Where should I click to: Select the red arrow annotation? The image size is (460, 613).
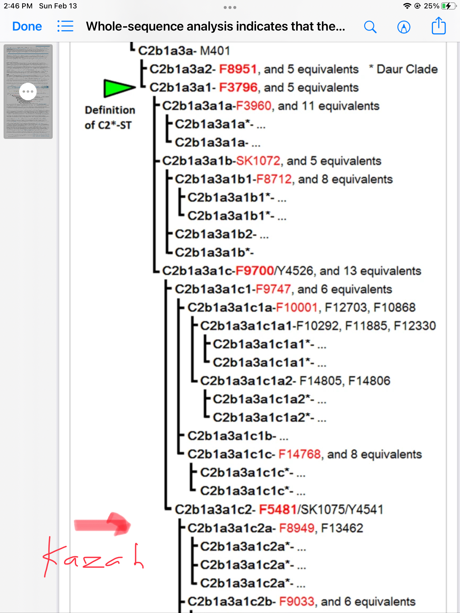point(103,524)
